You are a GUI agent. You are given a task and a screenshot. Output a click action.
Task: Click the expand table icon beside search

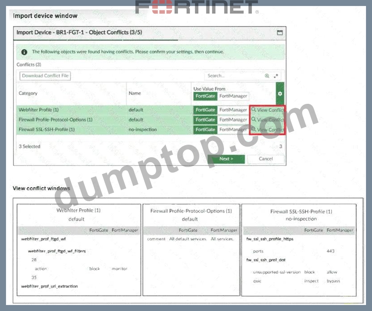276,76
